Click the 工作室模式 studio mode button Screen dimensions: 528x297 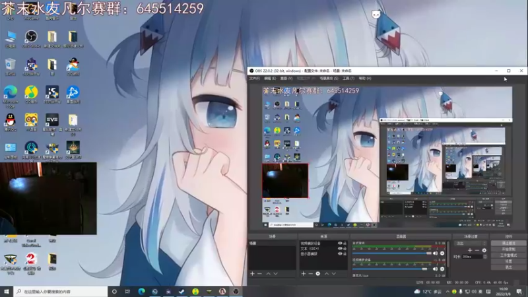[x=508, y=255]
